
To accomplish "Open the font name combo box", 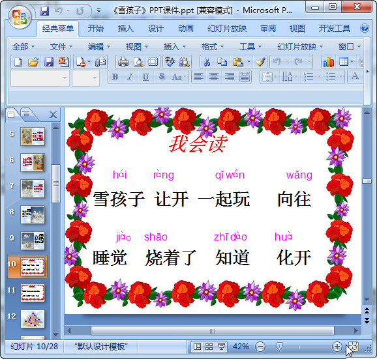I will 40,78.
